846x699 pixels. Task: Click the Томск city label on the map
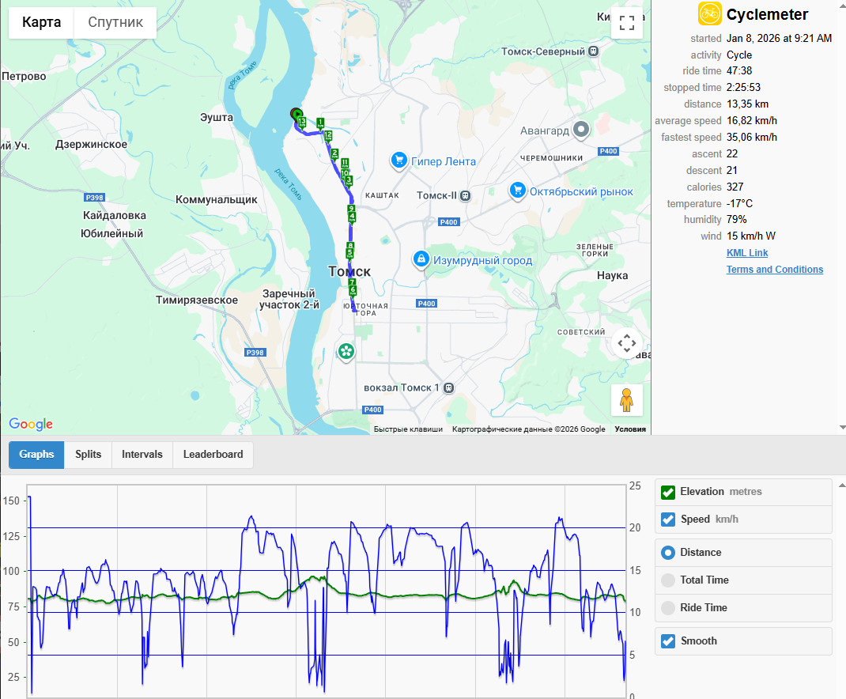tap(349, 271)
